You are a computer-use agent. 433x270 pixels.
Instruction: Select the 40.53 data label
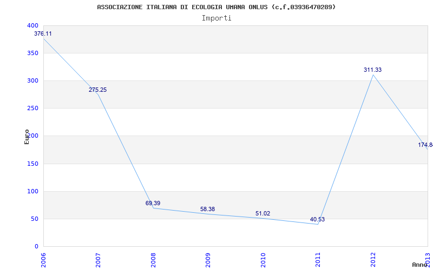click(317, 220)
